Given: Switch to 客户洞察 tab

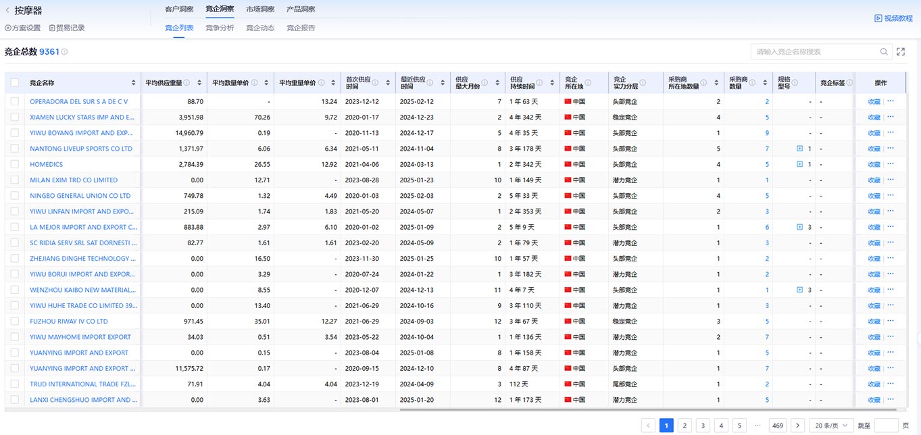Looking at the screenshot, I should point(179,9).
